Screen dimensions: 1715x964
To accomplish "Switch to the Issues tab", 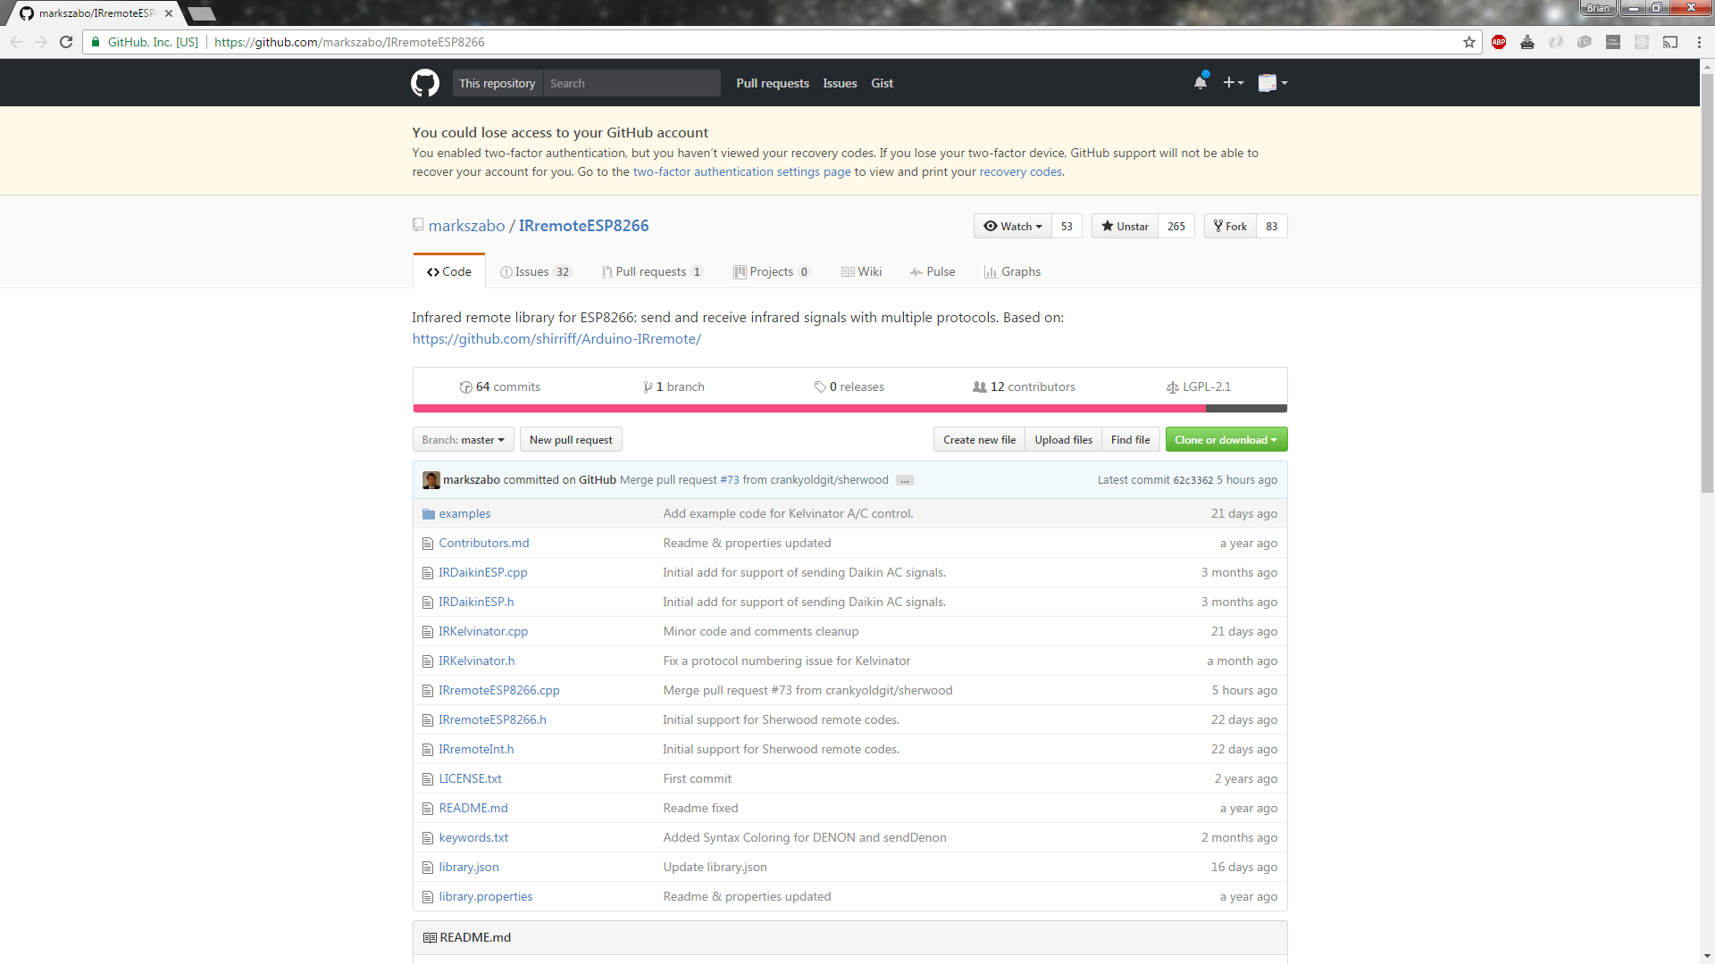I will pos(534,272).
